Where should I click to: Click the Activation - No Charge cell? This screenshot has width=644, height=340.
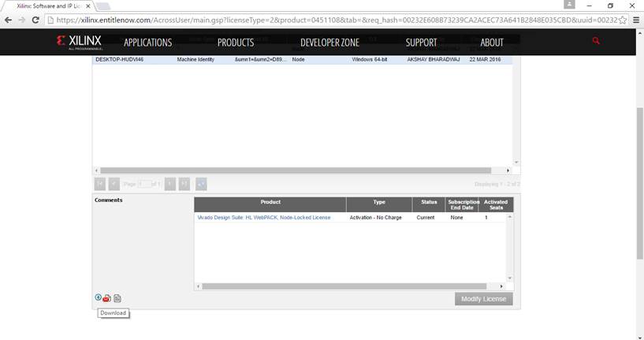pos(375,218)
